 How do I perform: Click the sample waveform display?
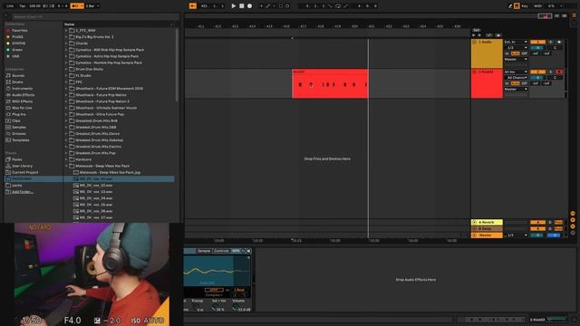[217, 271]
